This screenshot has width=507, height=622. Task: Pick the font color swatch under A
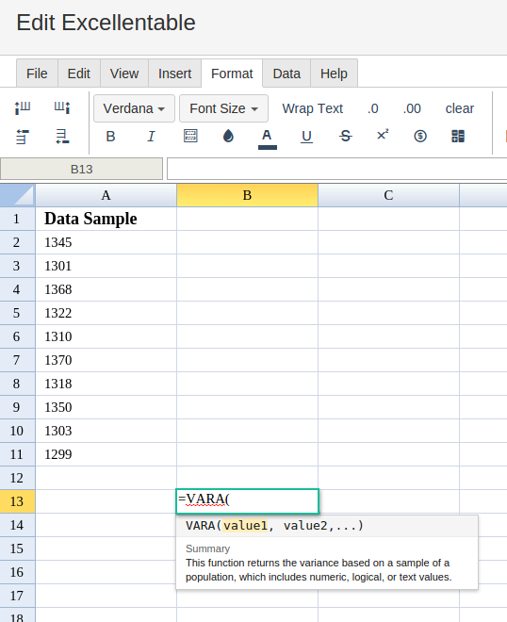(268, 148)
